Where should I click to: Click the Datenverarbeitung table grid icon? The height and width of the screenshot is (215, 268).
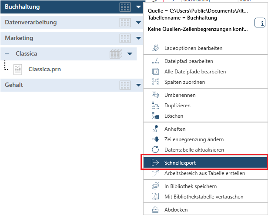pyautogui.click(x=125, y=22)
